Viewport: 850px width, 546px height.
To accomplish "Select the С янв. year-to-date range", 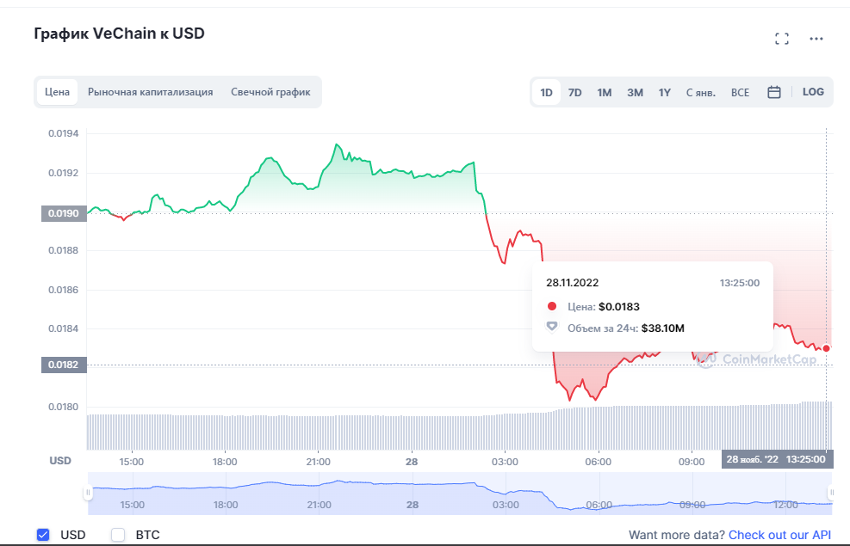I will tap(701, 93).
